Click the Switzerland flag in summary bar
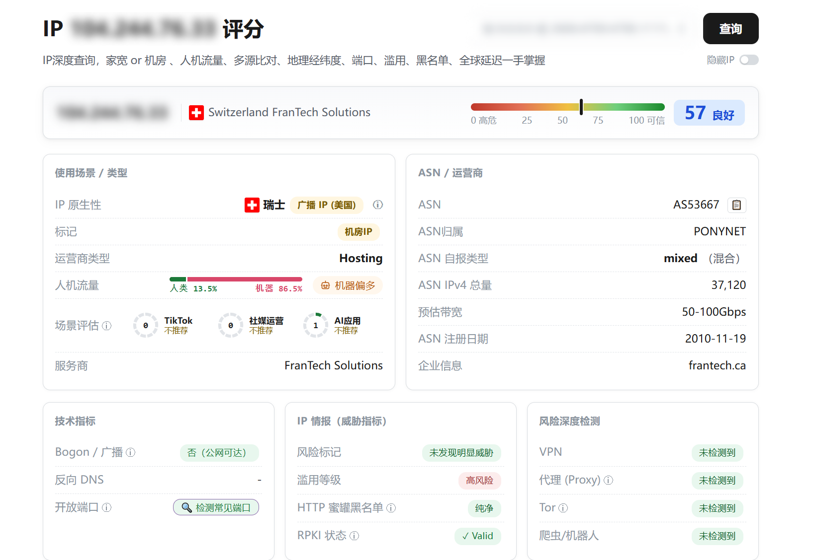The height and width of the screenshot is (560, 813). click(196, 113)
